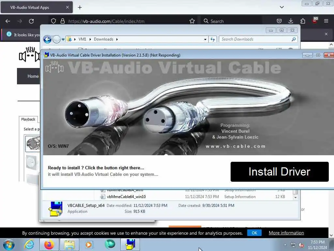The image size is (334, 251).
Task: Click the Install Driver button
Action: point(280,172)
